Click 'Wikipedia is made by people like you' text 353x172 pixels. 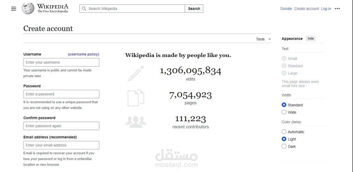tap(178, 55)
